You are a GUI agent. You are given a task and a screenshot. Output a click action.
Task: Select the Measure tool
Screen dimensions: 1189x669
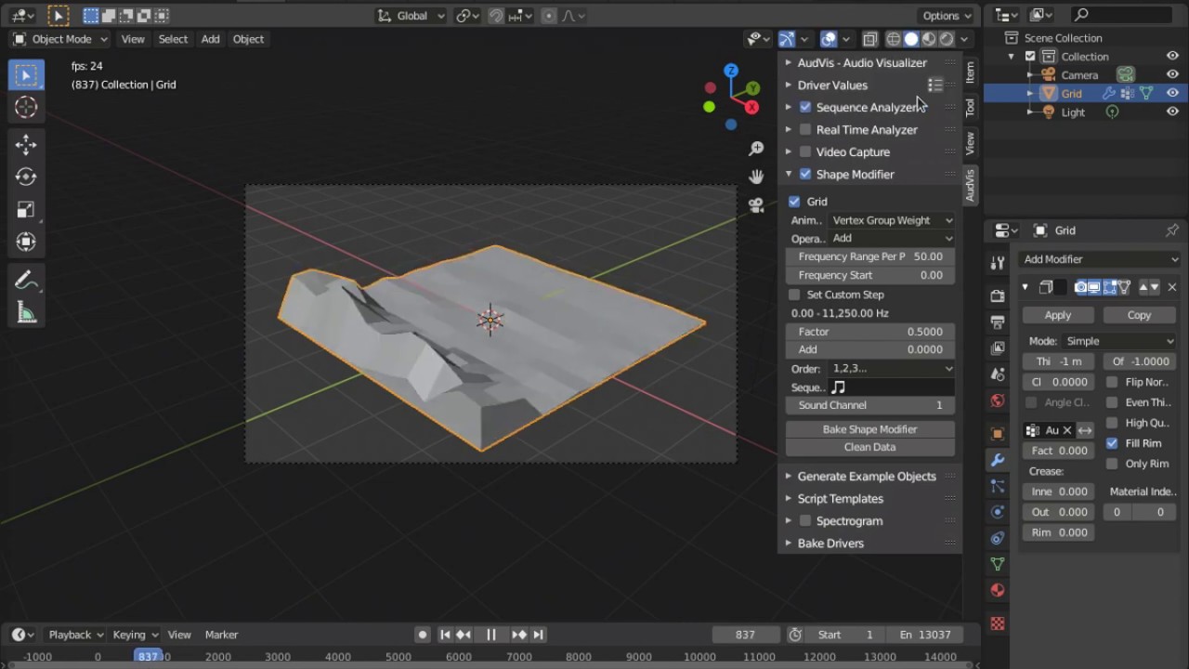(x=26, y=313)
